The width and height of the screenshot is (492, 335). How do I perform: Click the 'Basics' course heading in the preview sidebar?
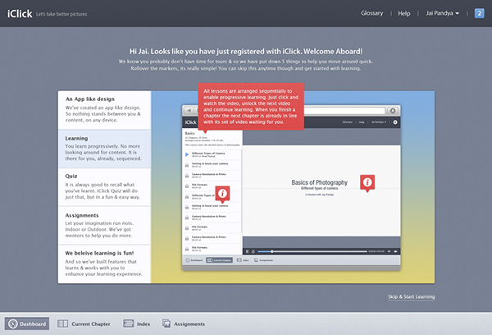coord(190,133)
